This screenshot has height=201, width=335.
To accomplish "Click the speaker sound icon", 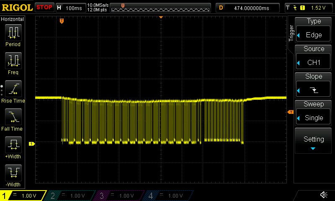I will coord(324,195).
